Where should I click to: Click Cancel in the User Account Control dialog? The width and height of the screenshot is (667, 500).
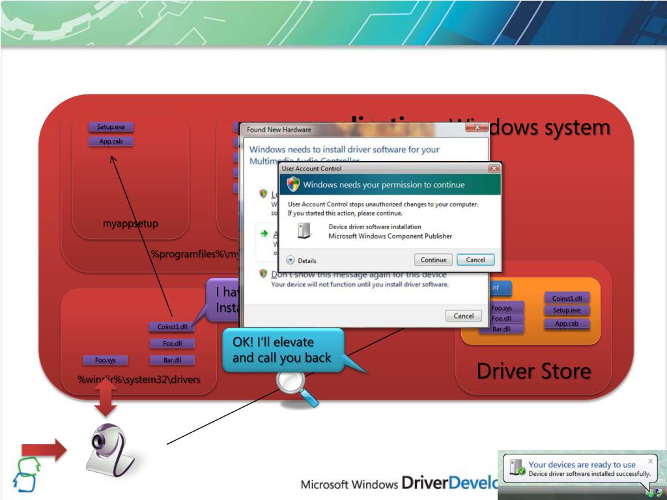tap(475, 260)
